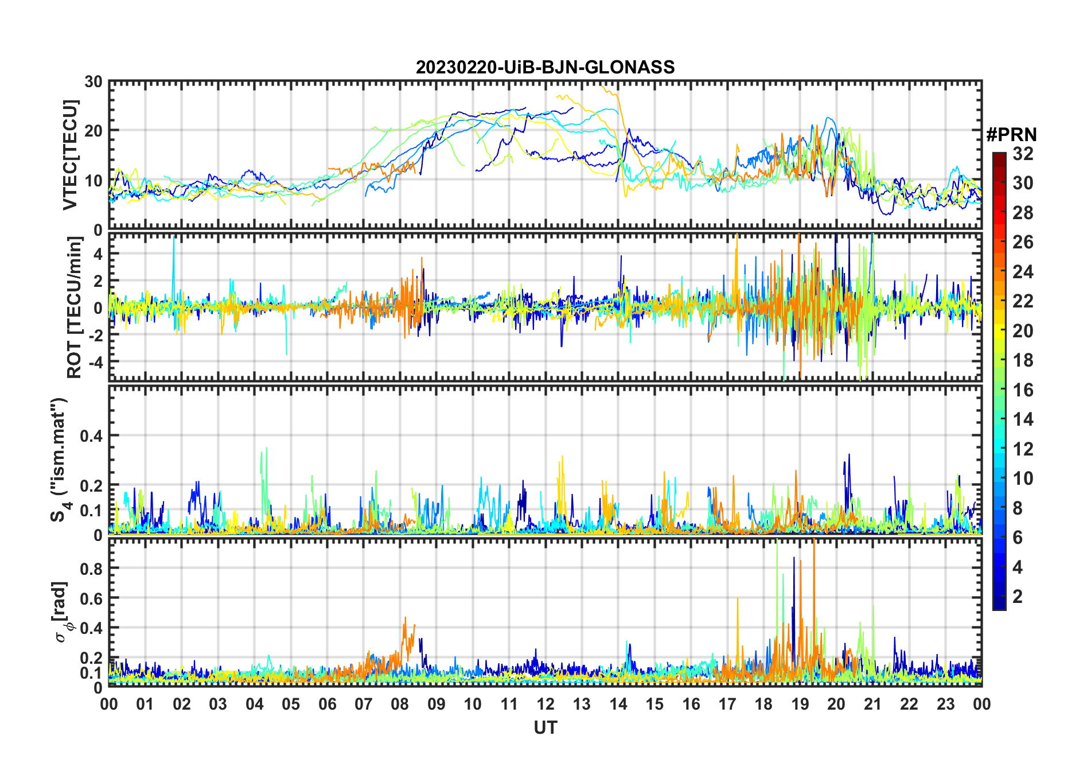Click the σφ axis tick "0.6"
The width and height of the screenshot is (1091, 763).
coord(91,599)
